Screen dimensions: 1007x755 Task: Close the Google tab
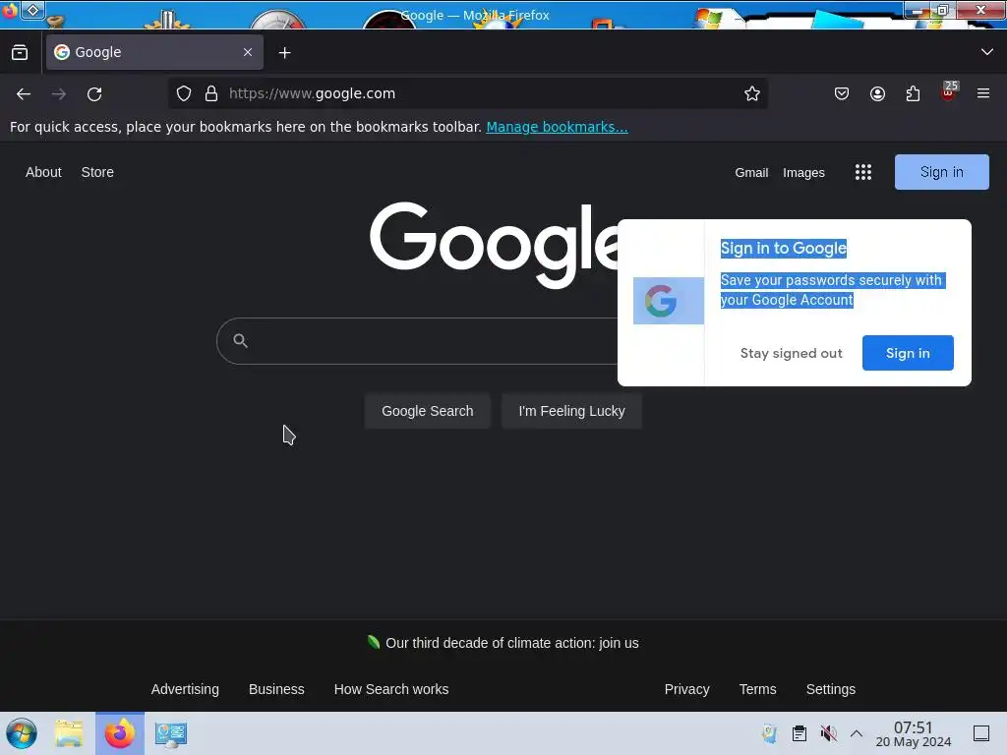[x=248, y=52]
